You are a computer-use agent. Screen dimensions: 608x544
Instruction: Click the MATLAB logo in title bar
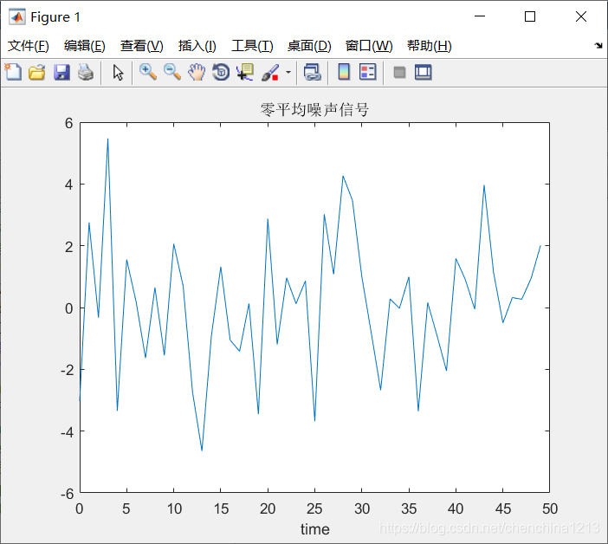[17, 17]
